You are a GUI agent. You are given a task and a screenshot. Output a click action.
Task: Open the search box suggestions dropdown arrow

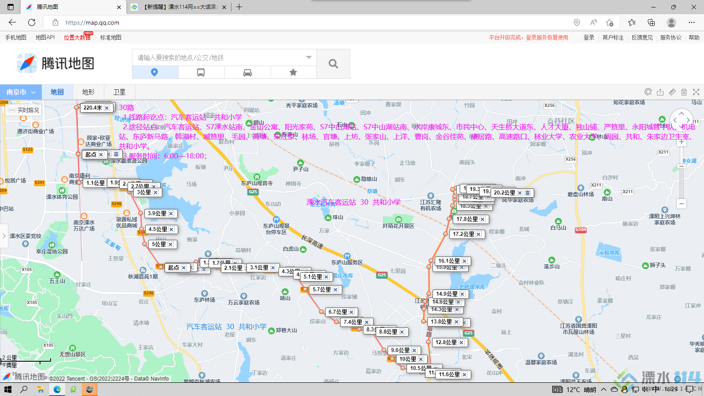[309, 57]
